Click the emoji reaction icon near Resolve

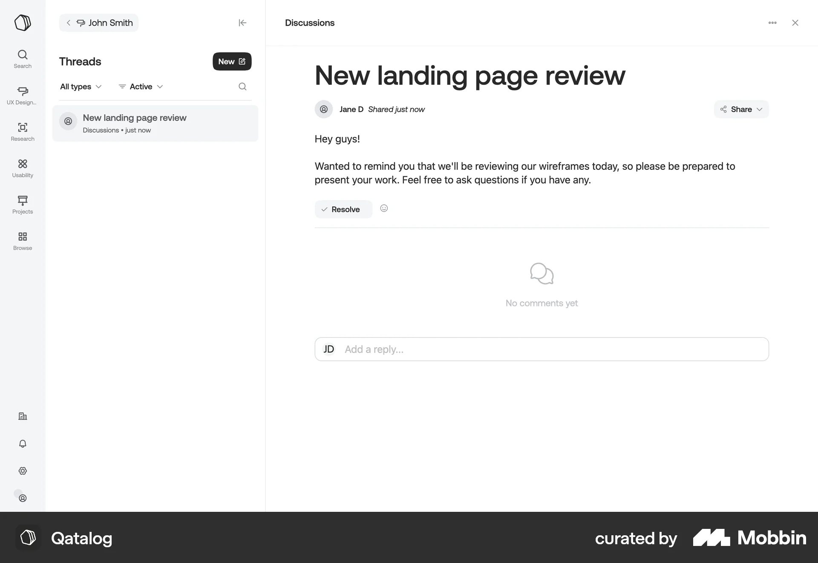point(384,208)
